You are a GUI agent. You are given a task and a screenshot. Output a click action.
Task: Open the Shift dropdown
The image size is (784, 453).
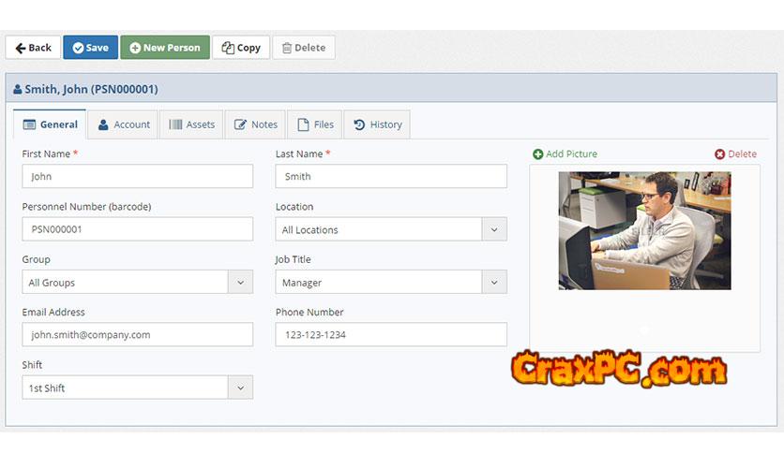click(240, 387)
